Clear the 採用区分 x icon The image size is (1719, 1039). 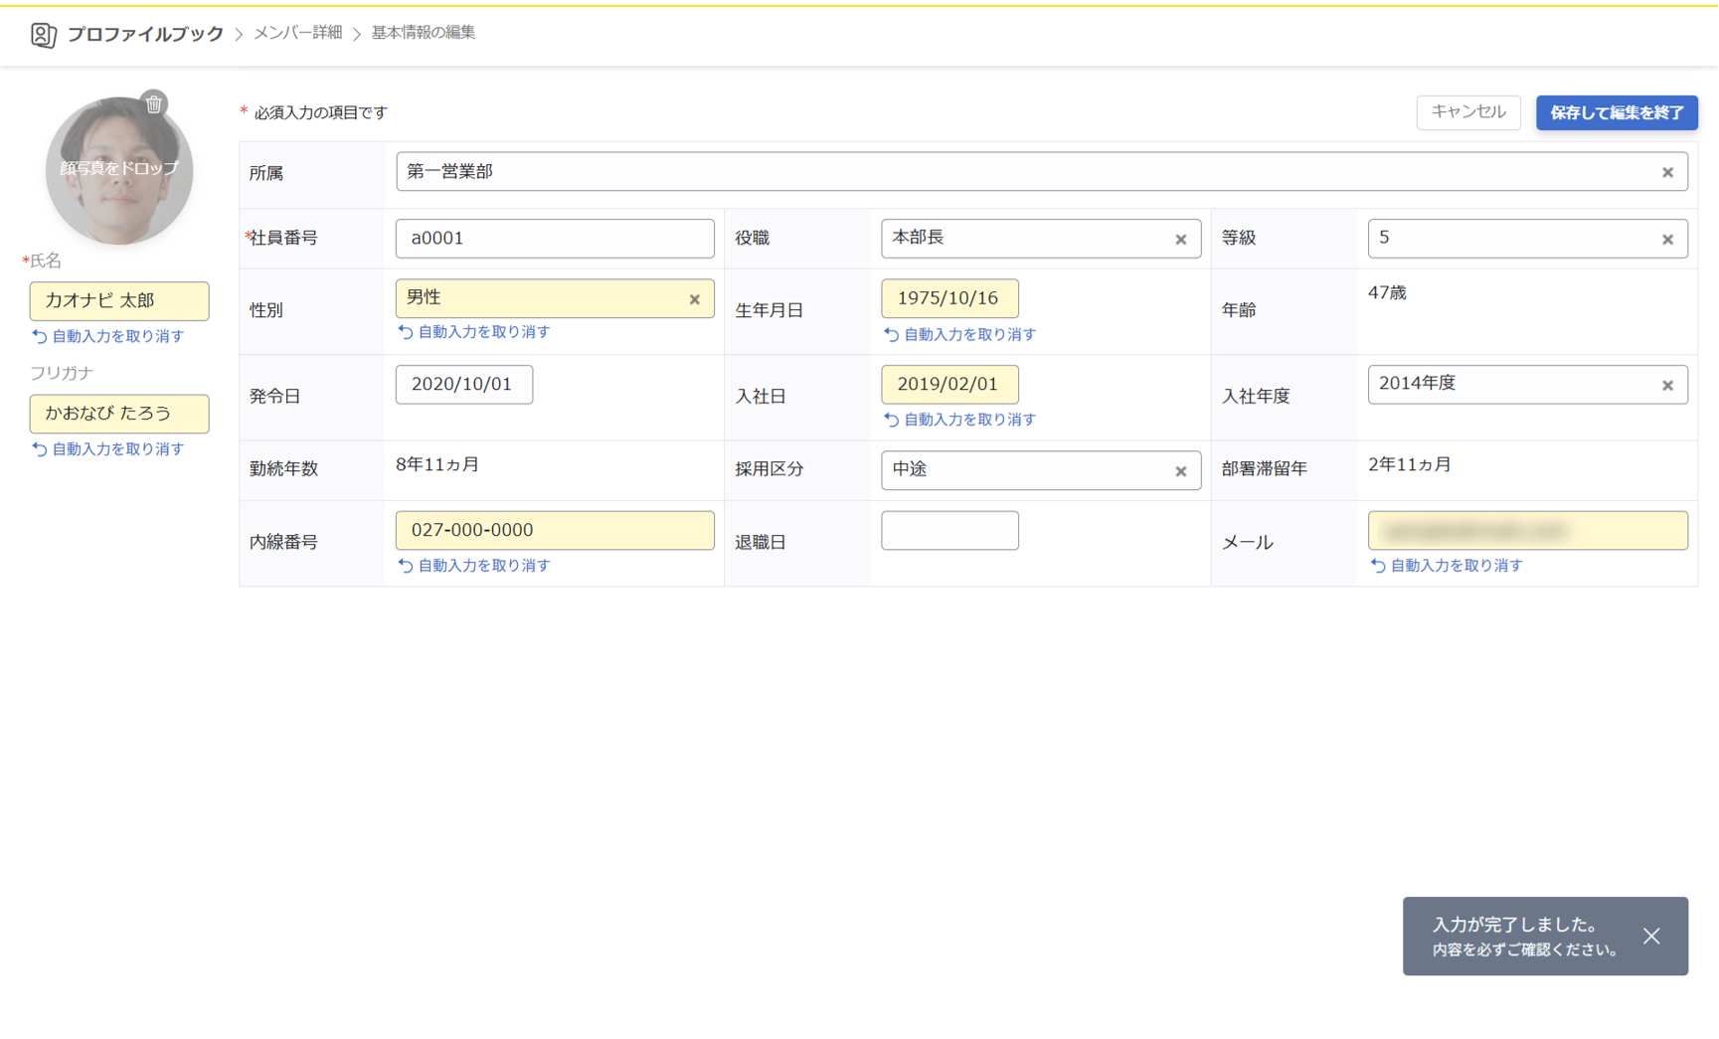point(1180,471)
